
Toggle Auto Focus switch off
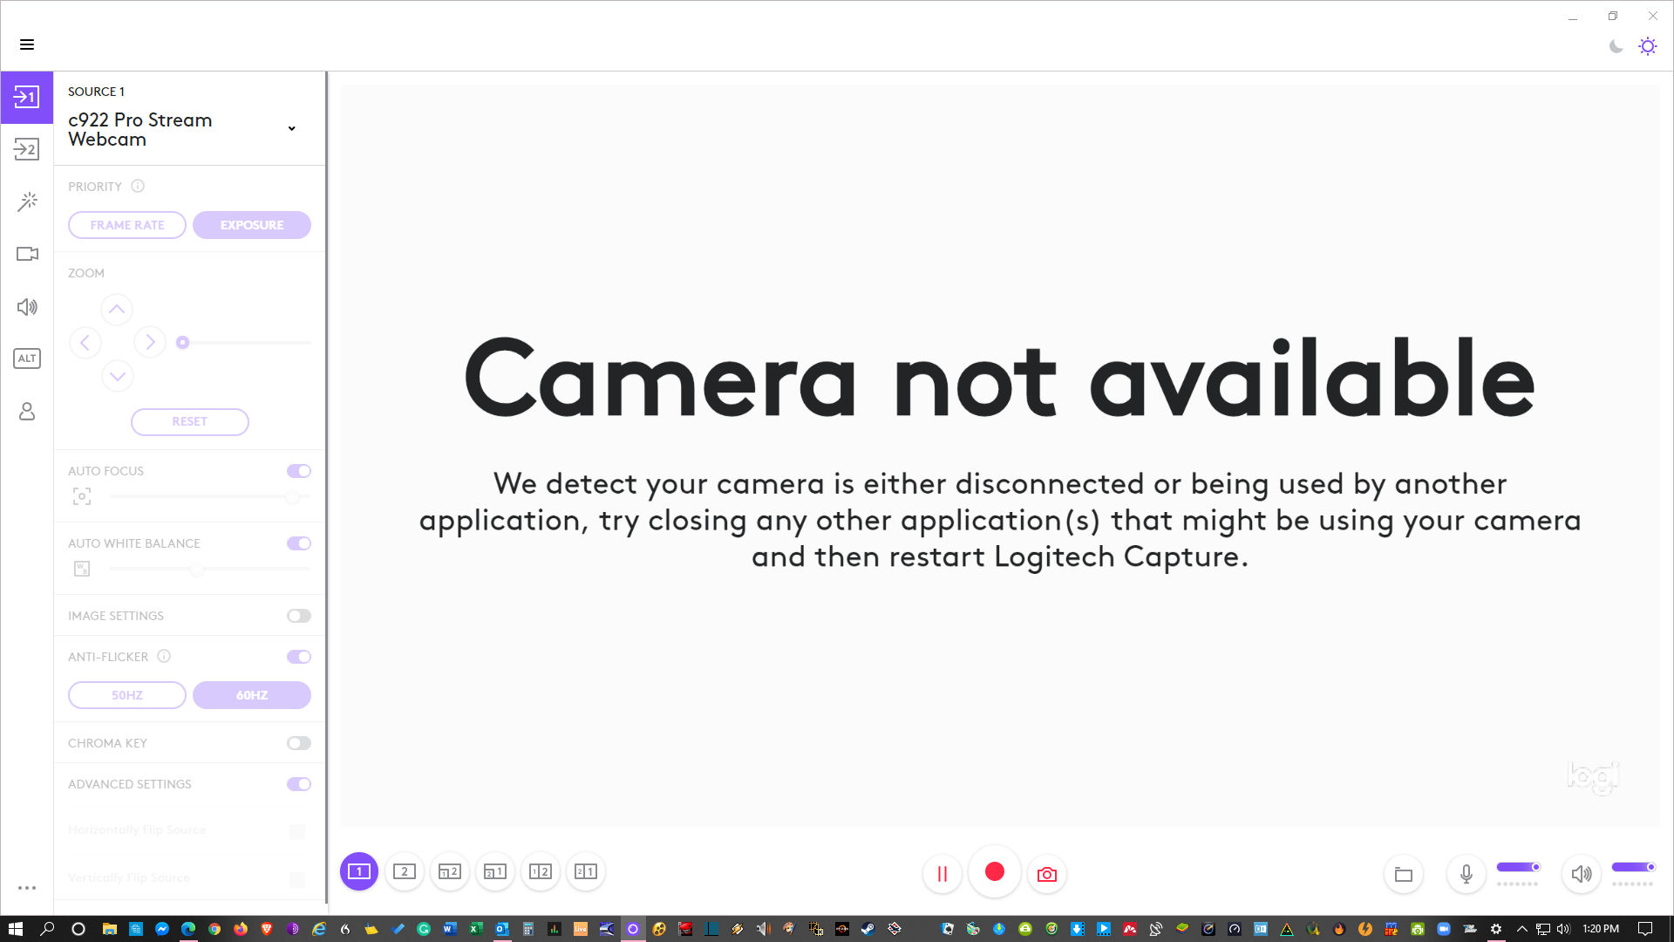(298, 471)
